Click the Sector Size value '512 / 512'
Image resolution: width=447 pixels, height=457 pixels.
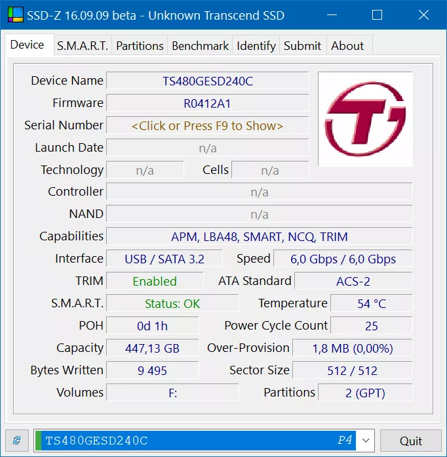coord(353,370)
